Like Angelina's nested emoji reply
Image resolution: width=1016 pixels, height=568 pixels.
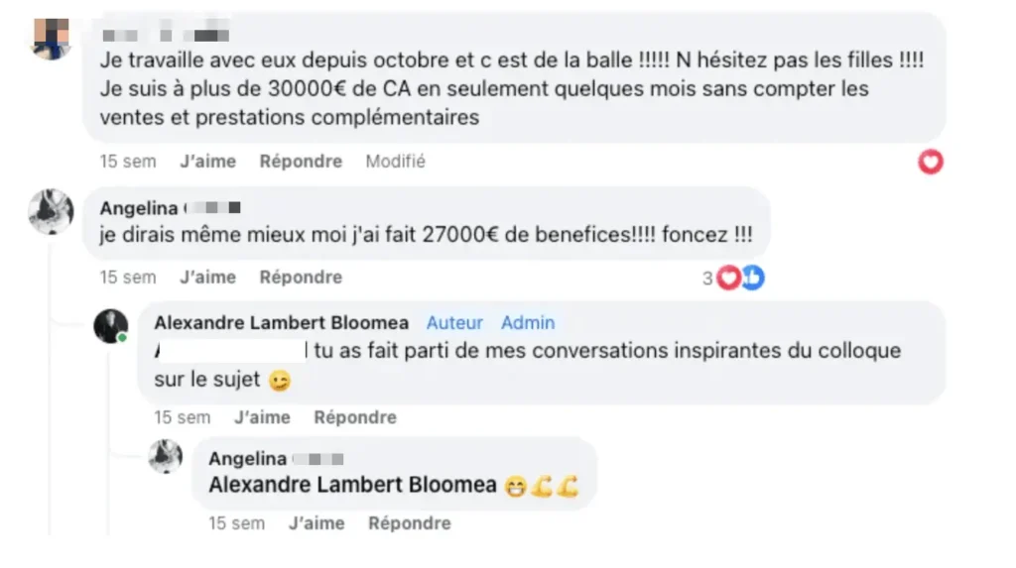point(317,522)
